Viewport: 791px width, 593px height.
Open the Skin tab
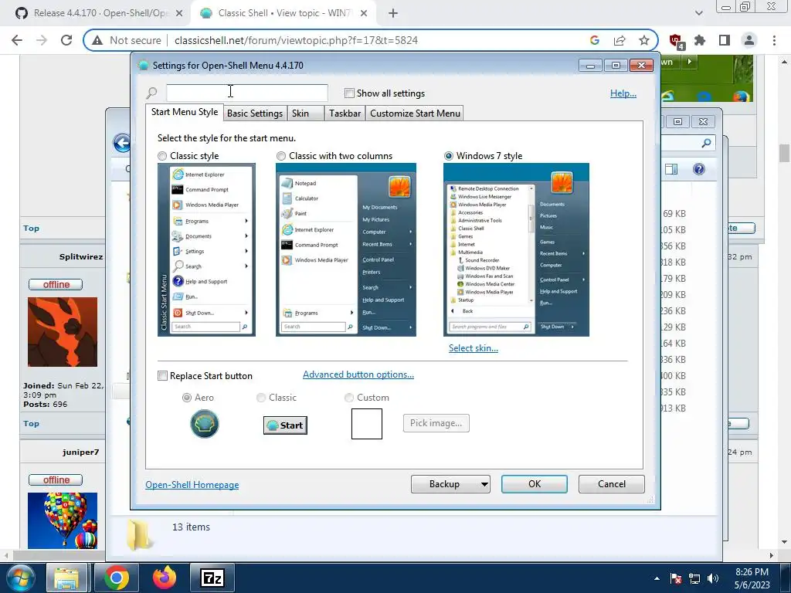coord(305,113)
